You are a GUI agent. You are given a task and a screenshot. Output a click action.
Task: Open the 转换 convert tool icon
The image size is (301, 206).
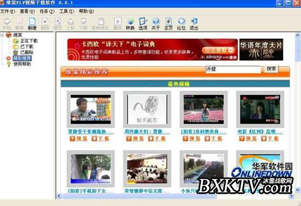130,24
